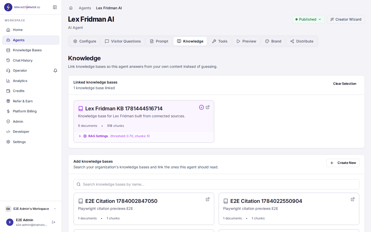Open the Creator Wizard
The image size is (371, 232).
click(x=346, y=19)
